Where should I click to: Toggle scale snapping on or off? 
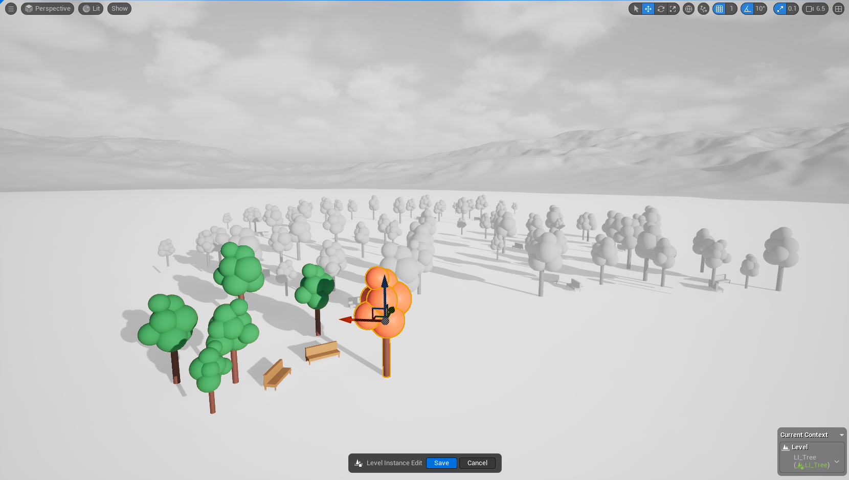click(780, 9)
